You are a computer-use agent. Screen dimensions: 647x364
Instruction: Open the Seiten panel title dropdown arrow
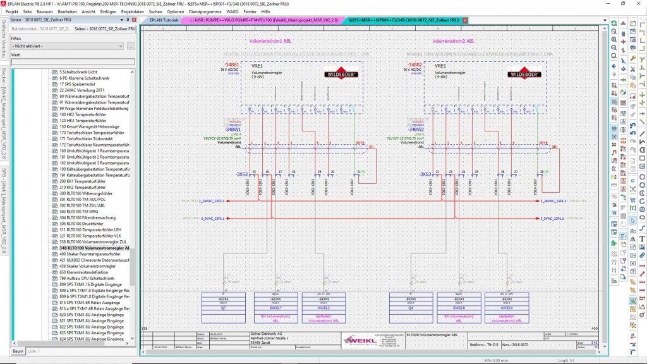[x=121, y=19]
